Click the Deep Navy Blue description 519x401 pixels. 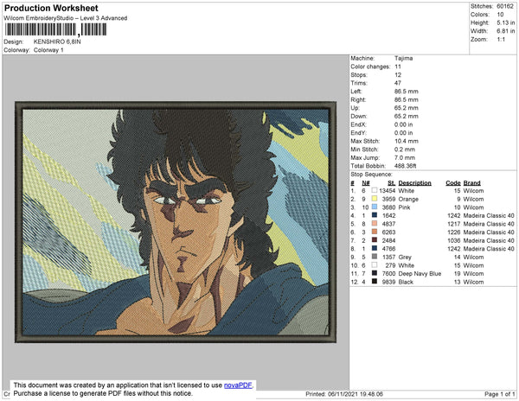coord(420,274)
